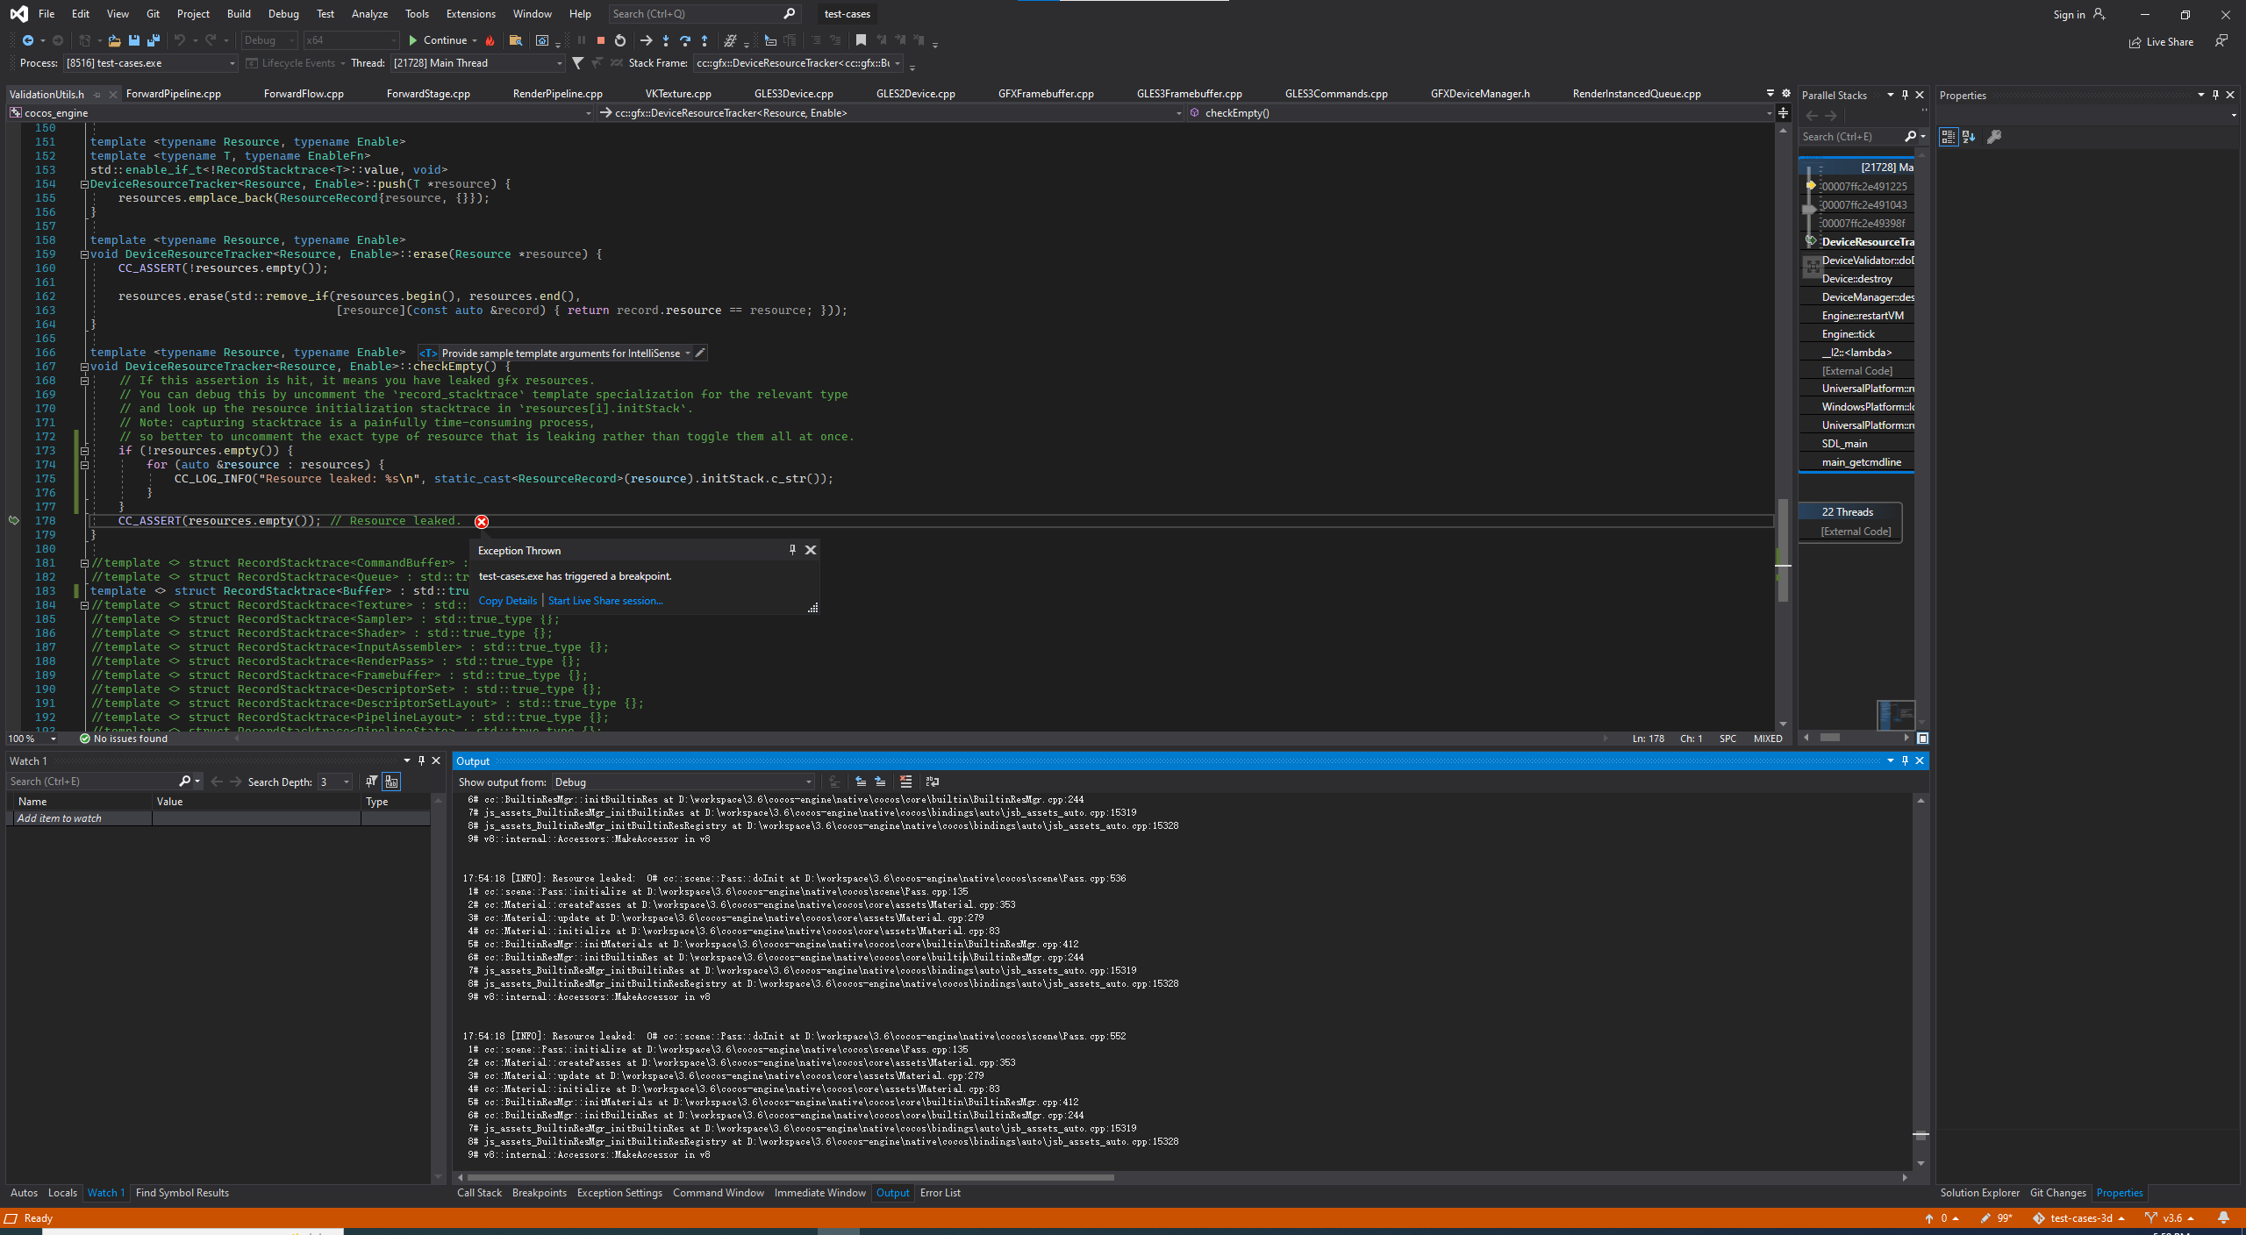Collapse the checkEmpty function at line 167
This screenshot has height=1235, width=2246.
(x=84, y=367)
